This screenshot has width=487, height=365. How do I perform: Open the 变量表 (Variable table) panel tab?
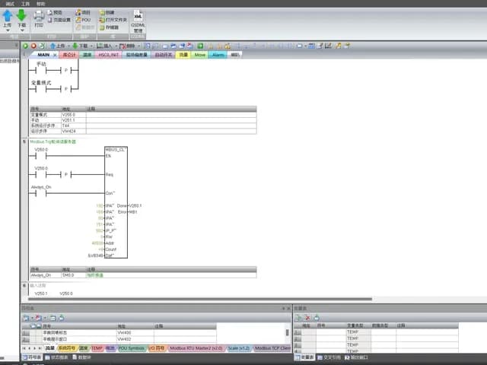(304, 357)
